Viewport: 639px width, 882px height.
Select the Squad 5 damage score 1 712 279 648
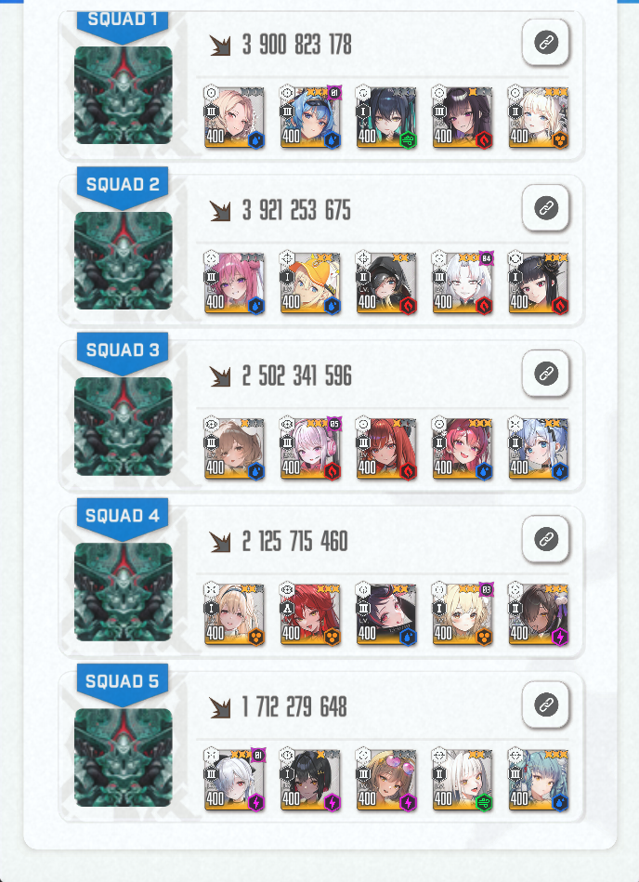pos(294,707)
